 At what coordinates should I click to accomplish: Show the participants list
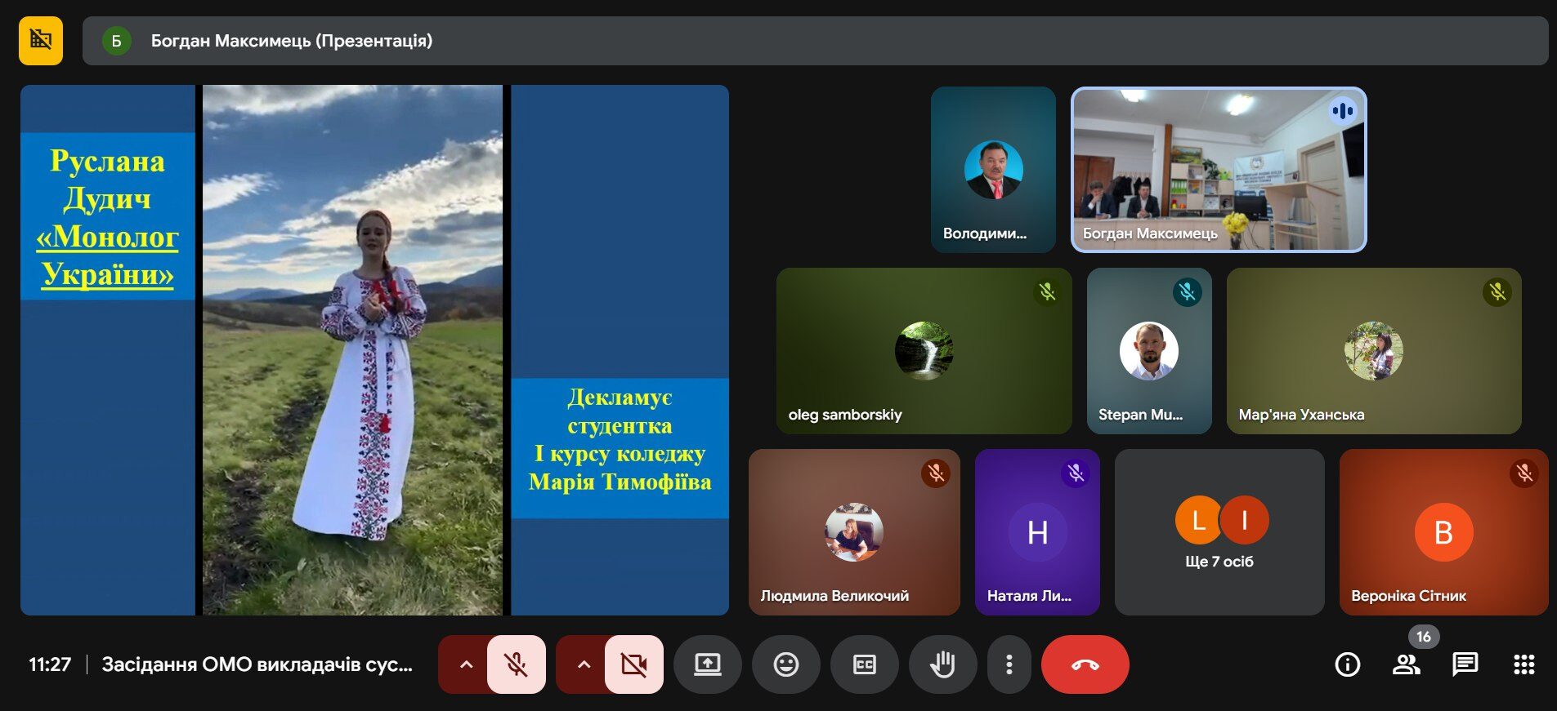pyautogui.click(x=1406, y=664)
